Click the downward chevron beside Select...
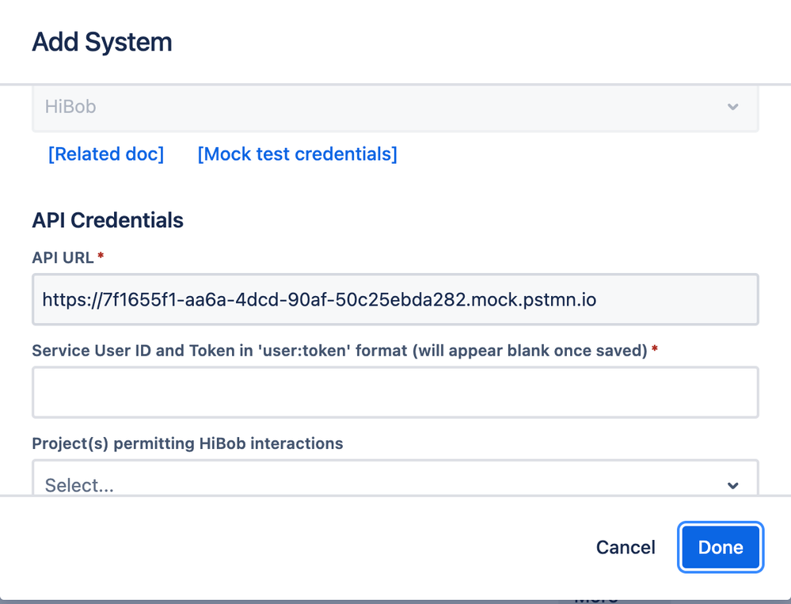 click(x=733, y=485)
